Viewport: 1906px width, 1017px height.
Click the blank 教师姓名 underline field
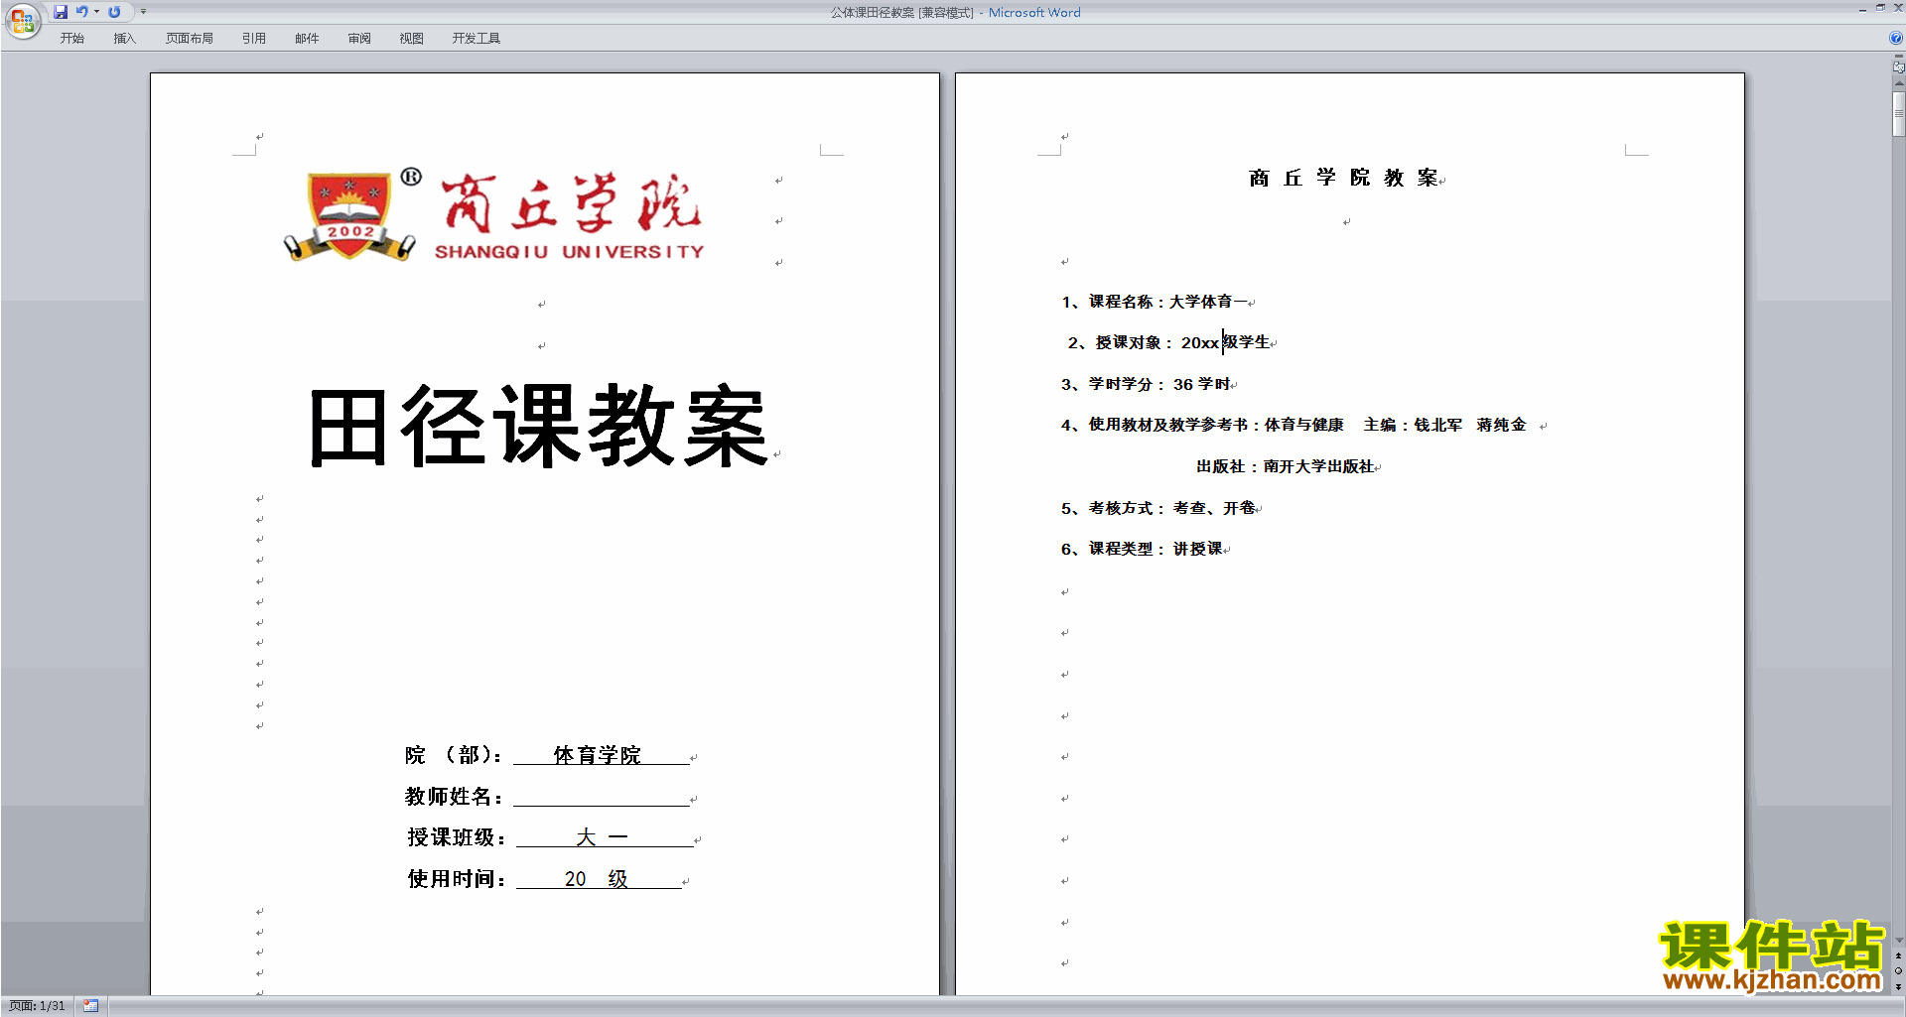(601, 797)
